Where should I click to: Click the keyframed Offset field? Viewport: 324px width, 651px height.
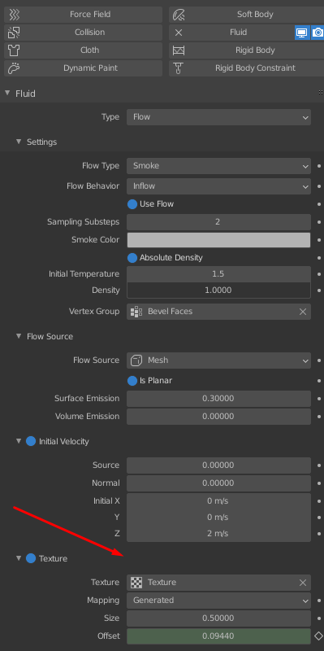pos(218,636)
